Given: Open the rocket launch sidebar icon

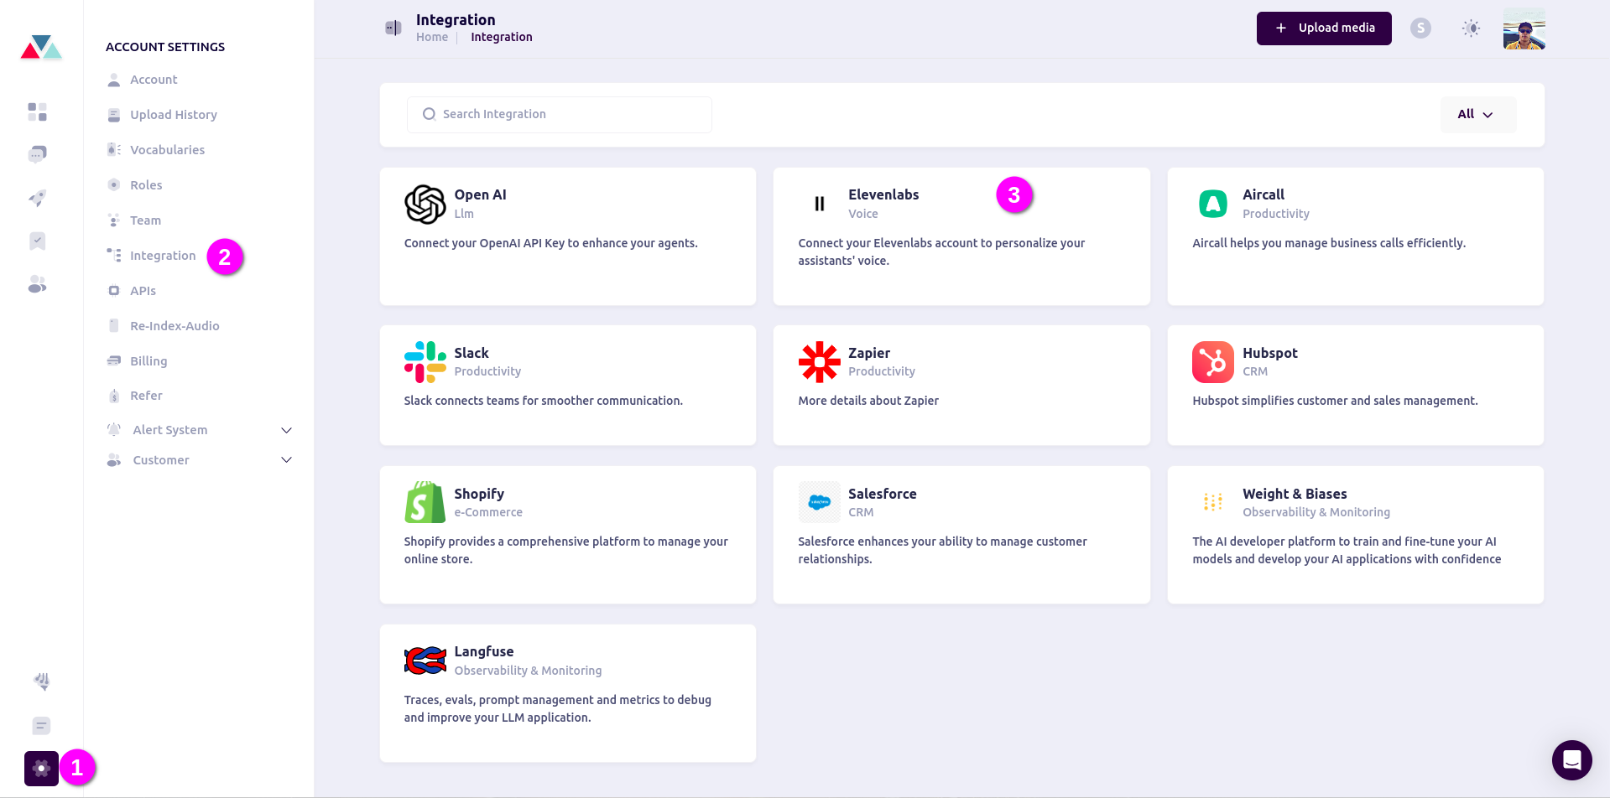Looking at the screenshot, I should (x=37, y=198).
